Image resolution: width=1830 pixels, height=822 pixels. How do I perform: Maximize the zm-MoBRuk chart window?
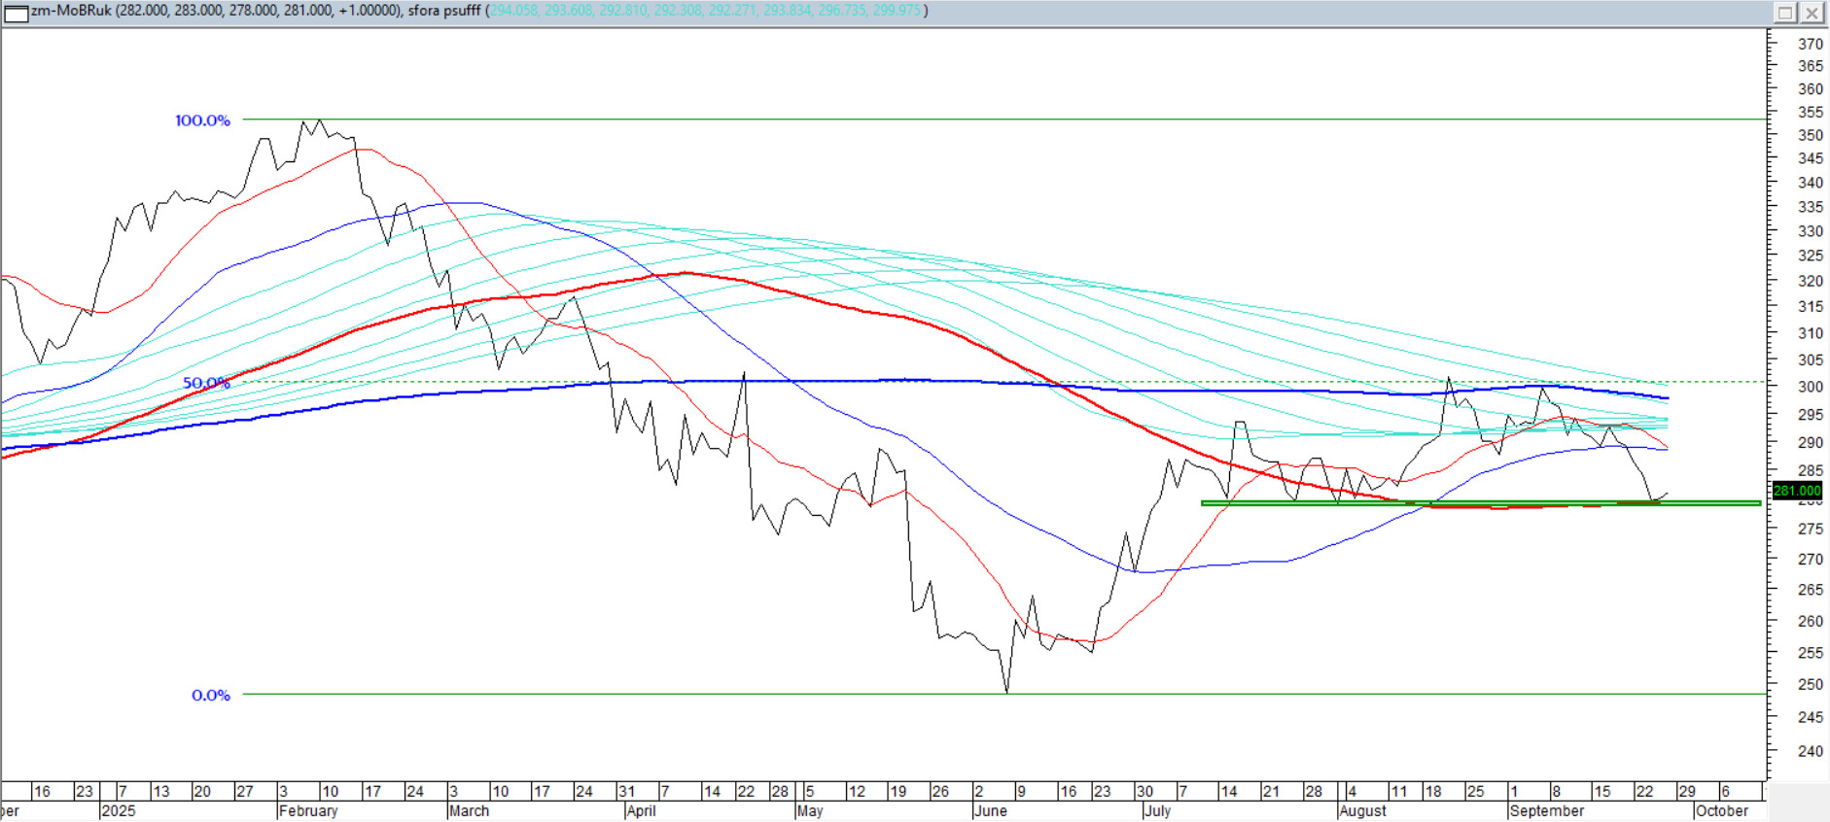(1785, 13)
